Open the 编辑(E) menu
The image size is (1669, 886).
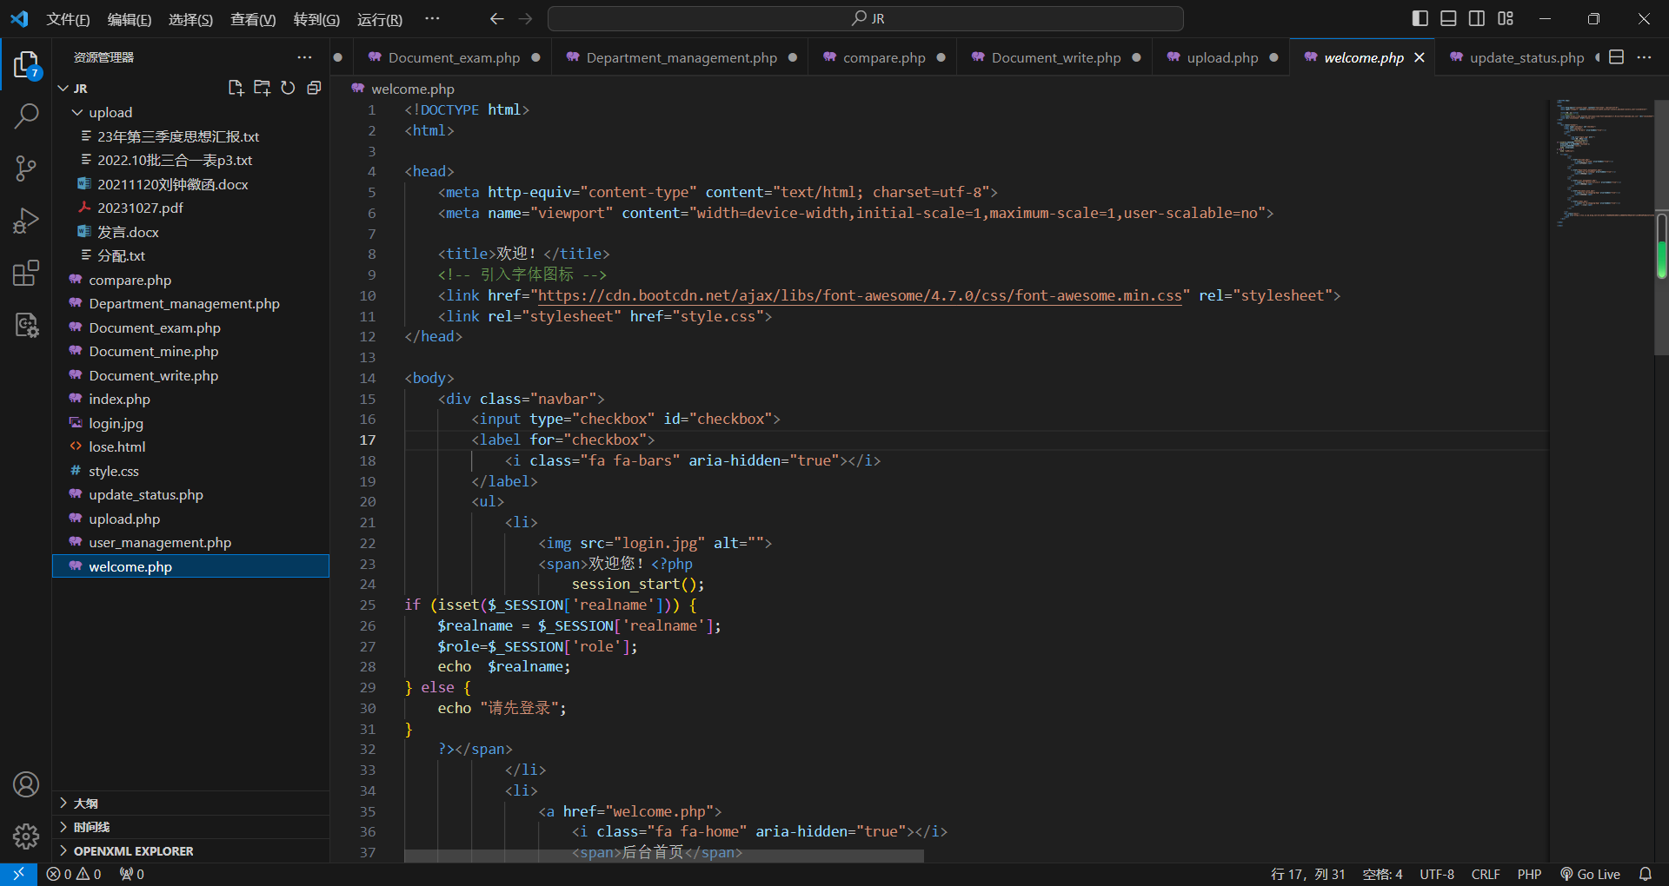[129, 19]
